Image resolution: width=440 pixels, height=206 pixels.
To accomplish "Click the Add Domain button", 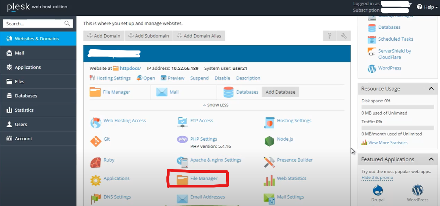I will coord(104,36).
